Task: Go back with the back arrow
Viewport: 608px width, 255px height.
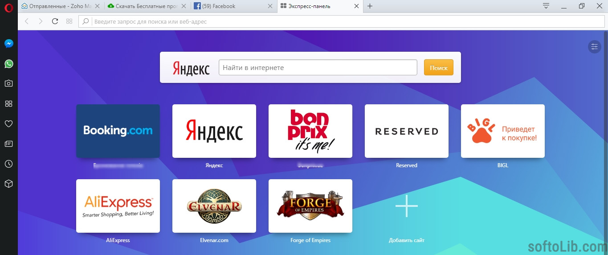Action: point(27,21)
